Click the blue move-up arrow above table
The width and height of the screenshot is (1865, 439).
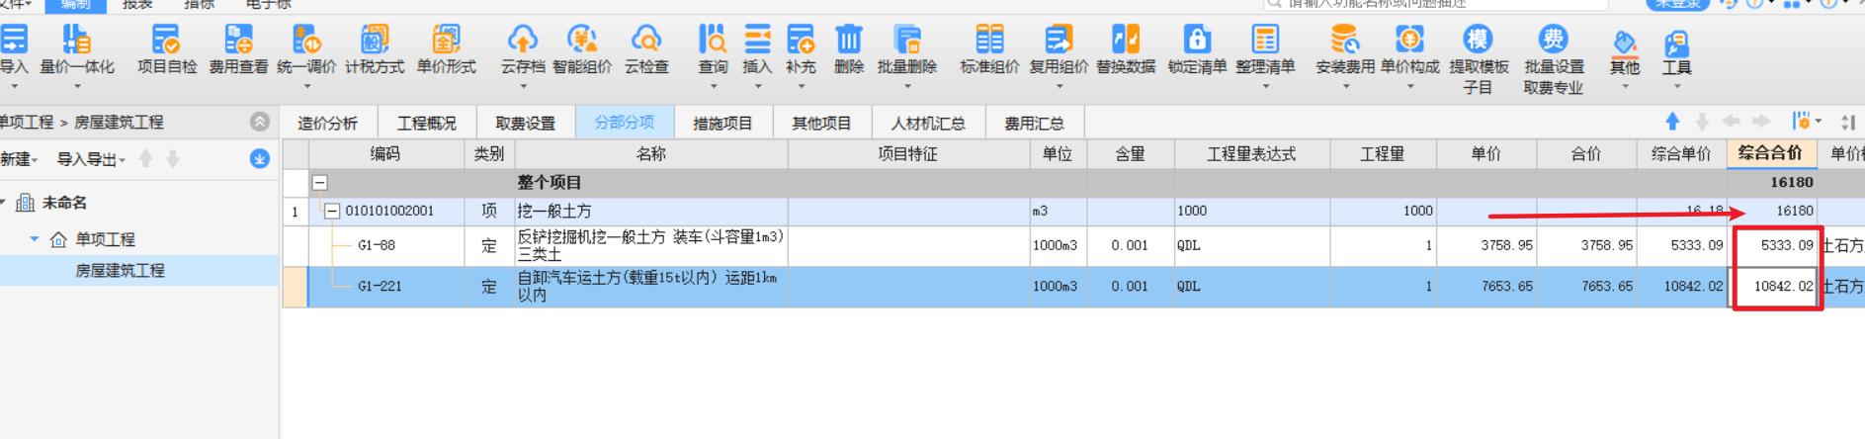1672,121
